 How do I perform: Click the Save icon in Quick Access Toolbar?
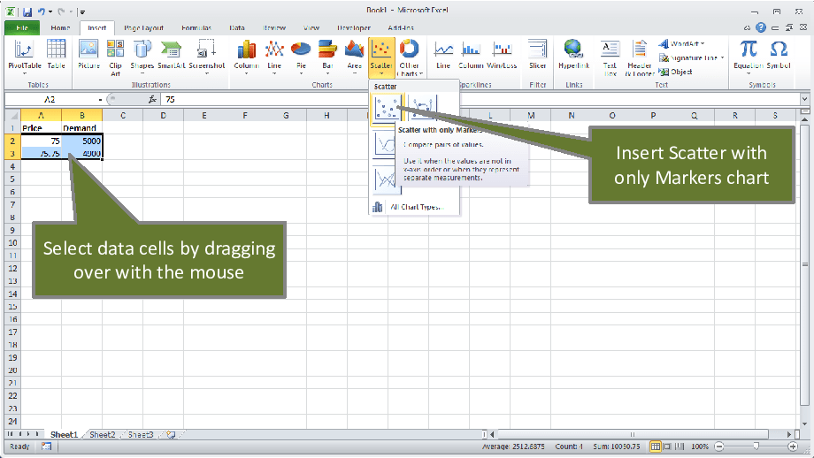27,11
